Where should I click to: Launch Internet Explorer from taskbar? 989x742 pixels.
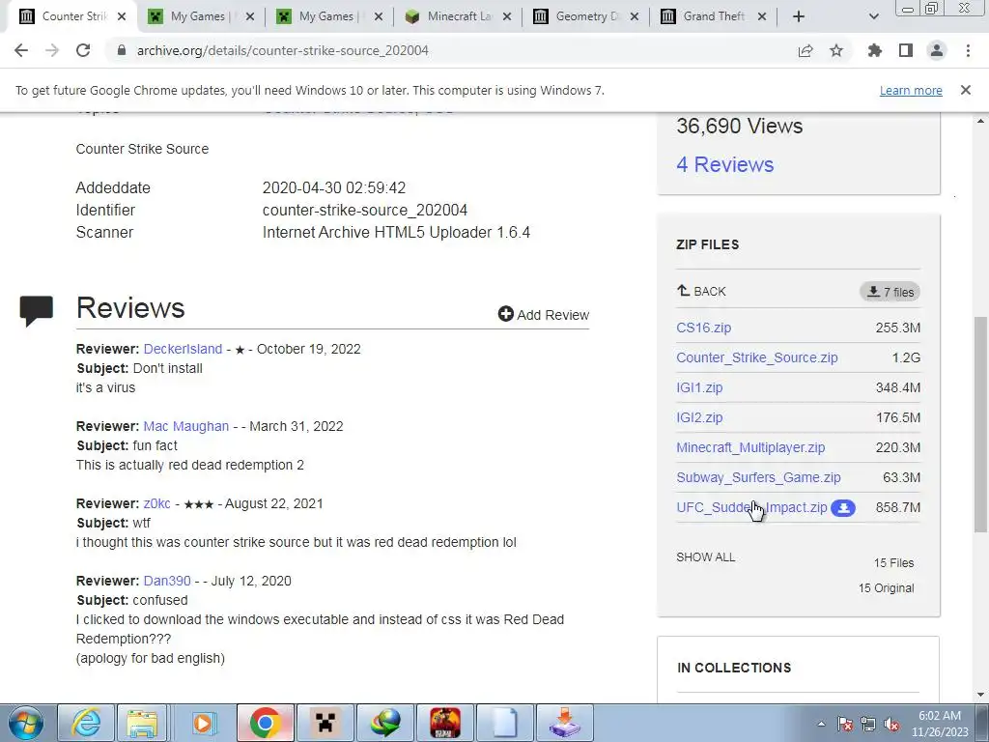click(86, 723)
